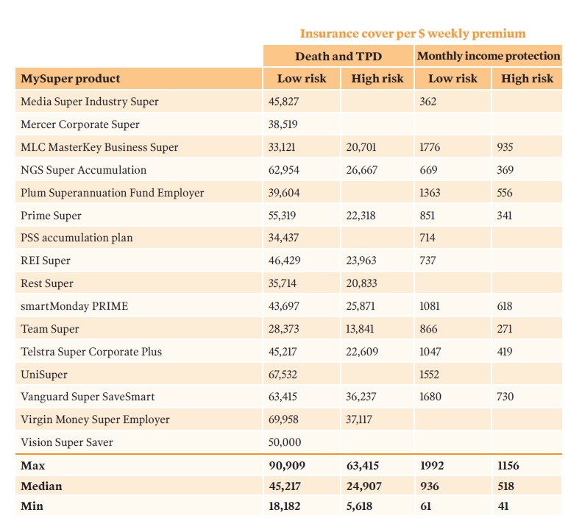Click the value 28,373 for Team Super
The width and height of the screenshot is (582, 521).
(283, 329)
